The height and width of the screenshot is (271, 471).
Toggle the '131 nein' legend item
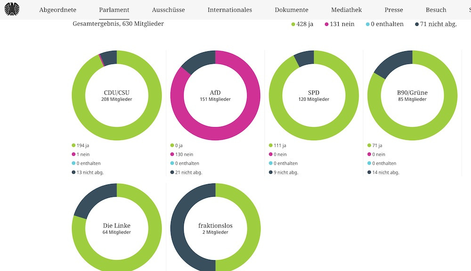click(x=339, y=24)
